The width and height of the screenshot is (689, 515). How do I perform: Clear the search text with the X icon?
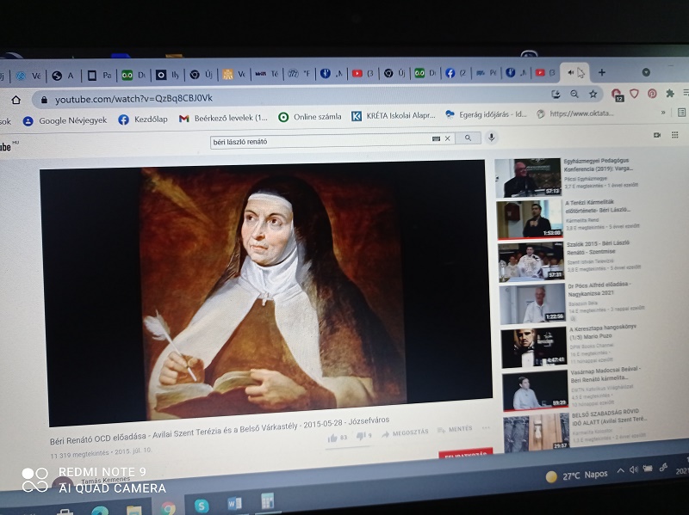pyautogui.click(x=448, y=138)
